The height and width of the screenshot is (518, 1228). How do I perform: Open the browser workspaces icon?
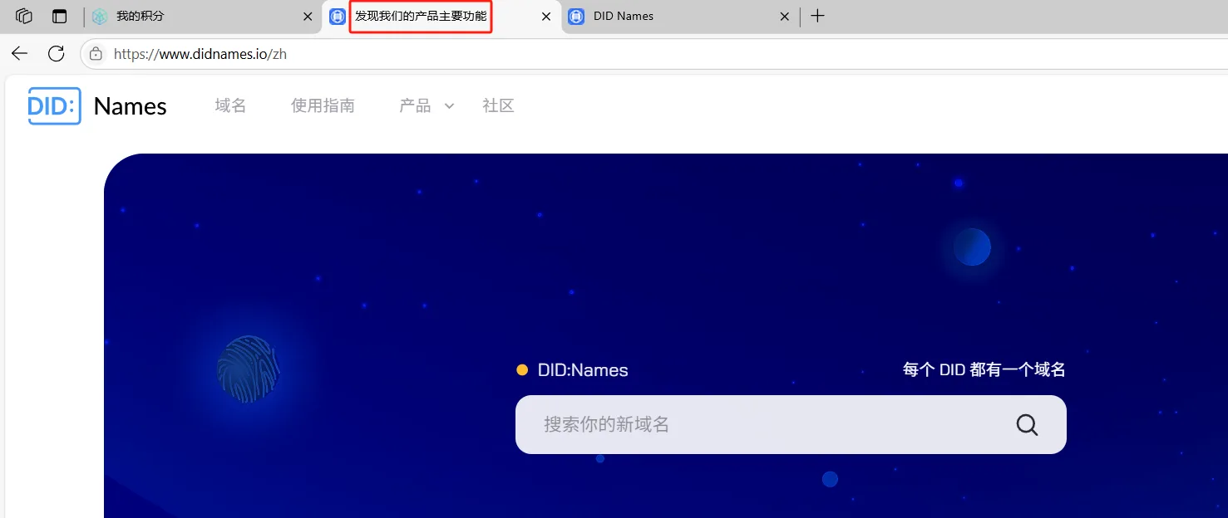pos(24,16)
